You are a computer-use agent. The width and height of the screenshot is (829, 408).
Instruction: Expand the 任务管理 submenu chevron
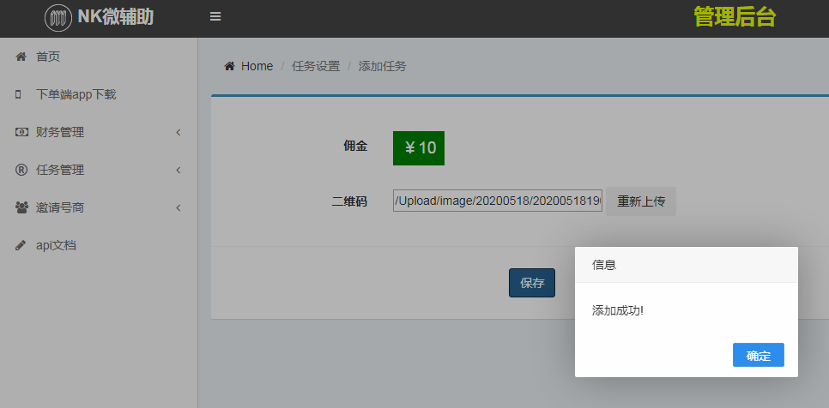coord(179,170)
